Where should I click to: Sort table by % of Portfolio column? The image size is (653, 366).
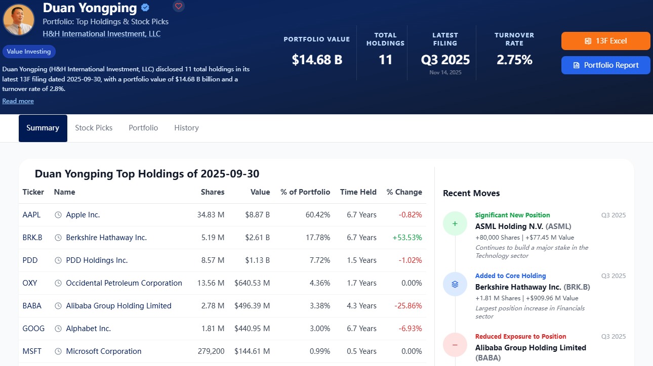(306, 192)
